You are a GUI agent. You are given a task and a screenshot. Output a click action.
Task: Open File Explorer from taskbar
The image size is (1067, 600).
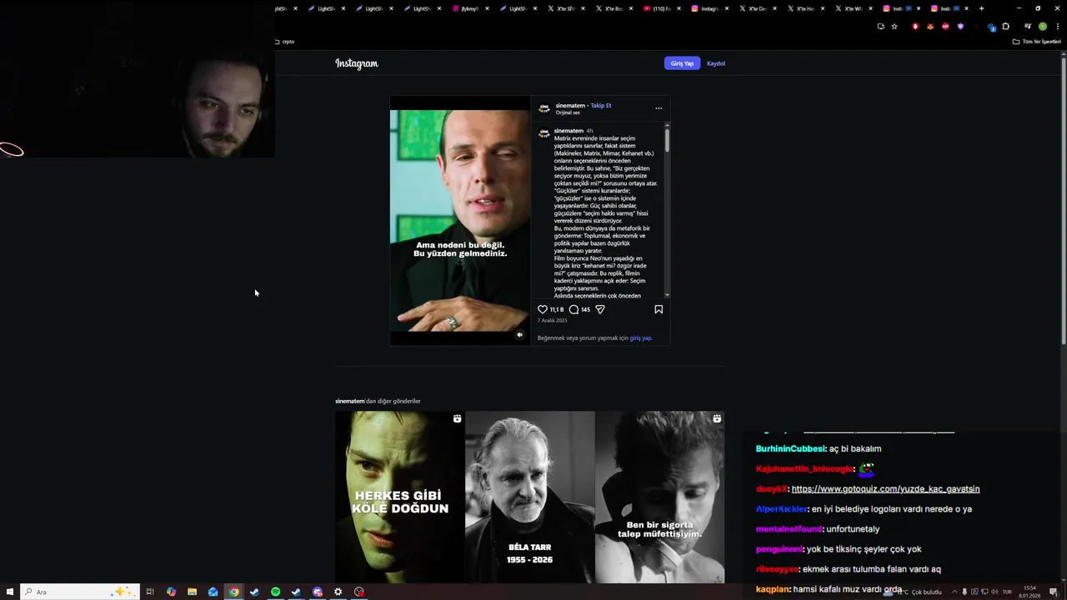pyautogui.click(x=192, y=592)
